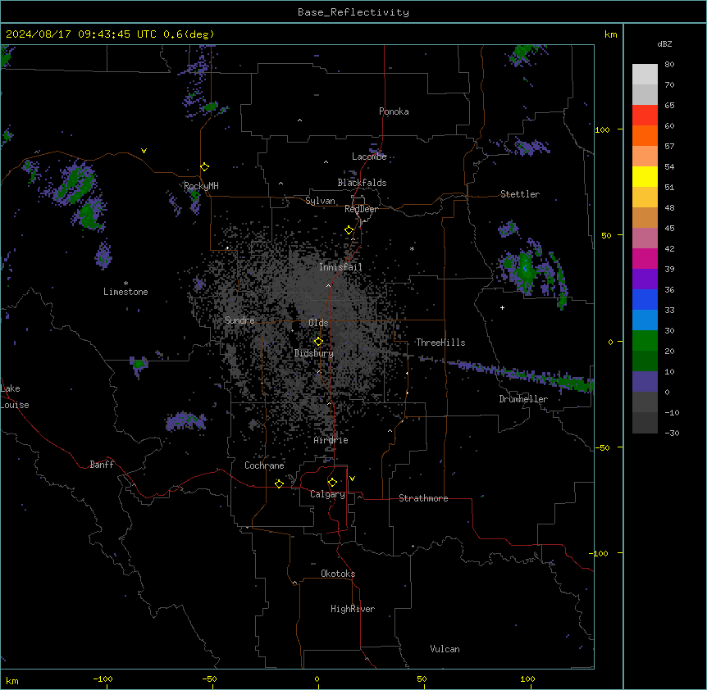The width and height of the screenshot is (707, 690).
Task: Click the asterisk marker above Limestone label
Action: (125, 284)
